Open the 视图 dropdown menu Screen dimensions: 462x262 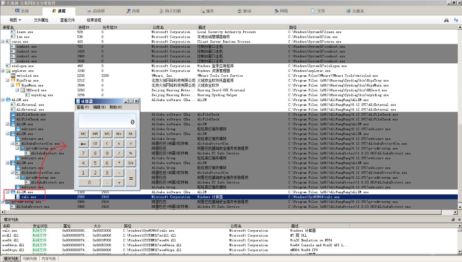coord(15,20)
